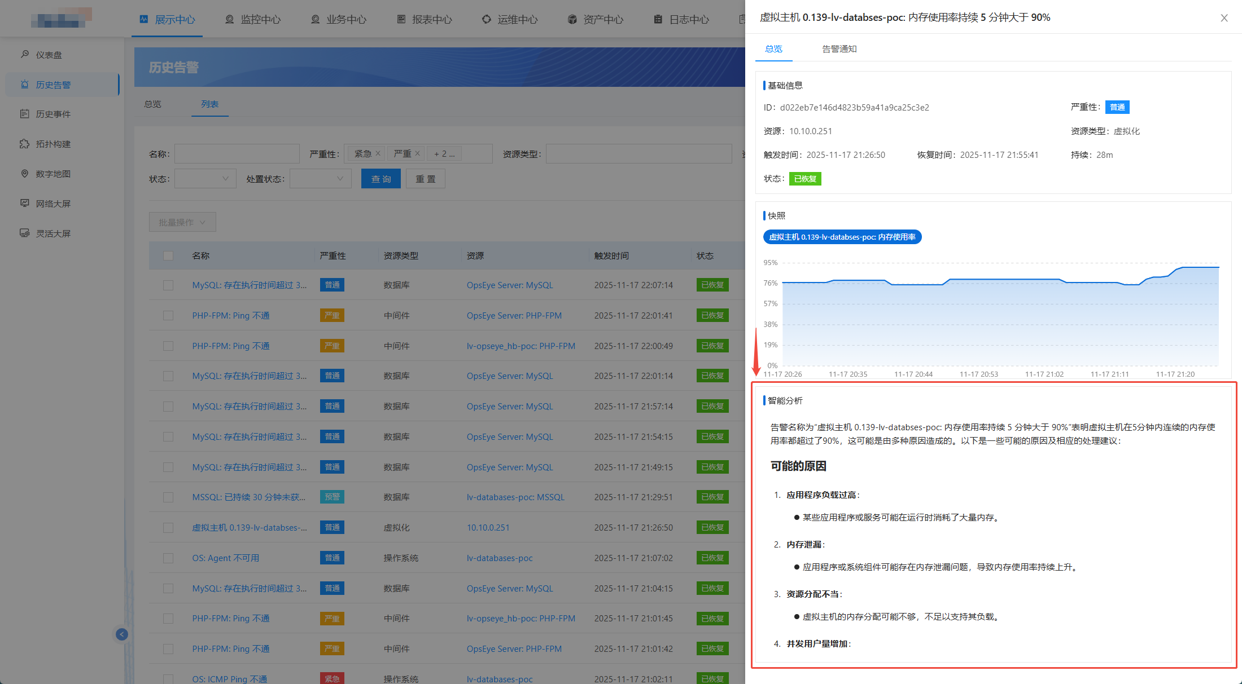Expand the 批量操作 dropdown
The height and width of the screenshot is (684, 1242).
(x=182, y=222)
